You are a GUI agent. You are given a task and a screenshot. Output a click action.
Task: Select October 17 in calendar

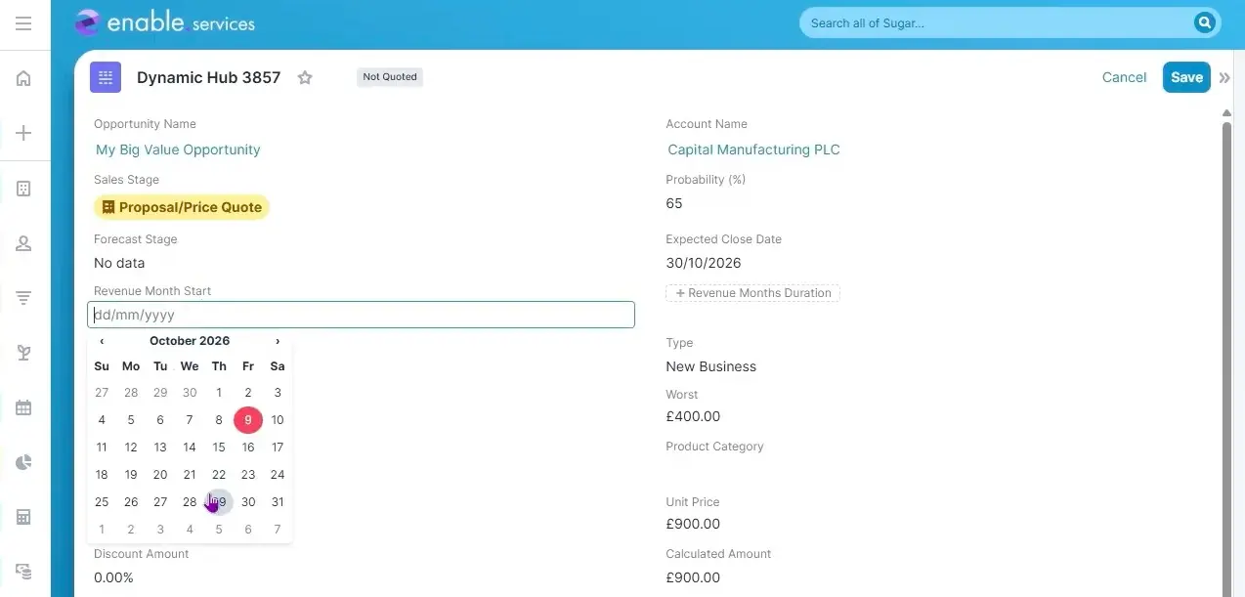(x=278, y=448)
